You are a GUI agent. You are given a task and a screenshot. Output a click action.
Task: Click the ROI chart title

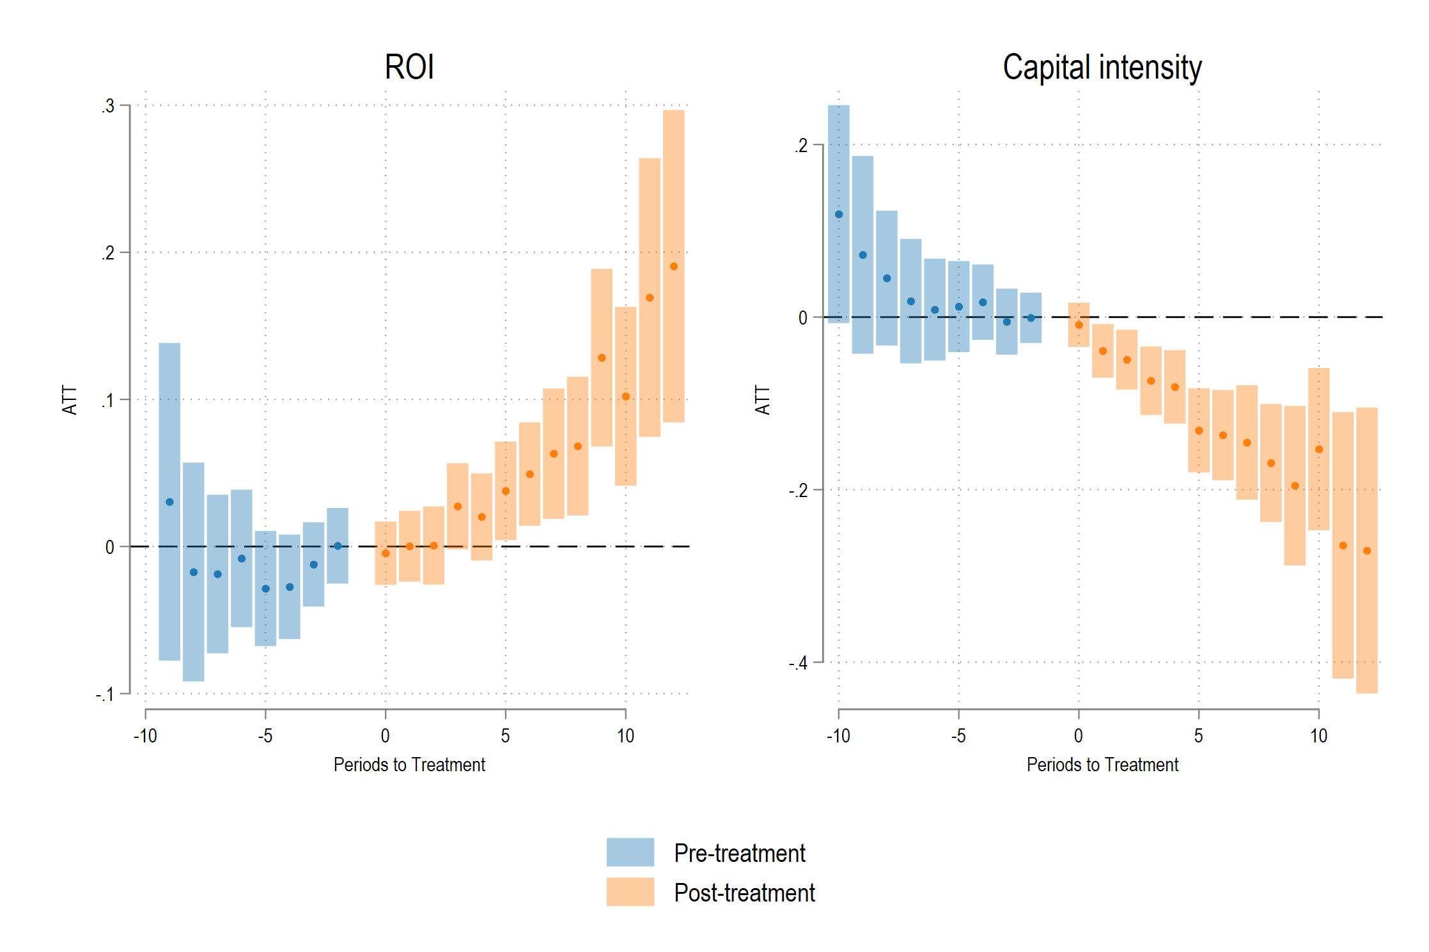(x=409, y=67)
